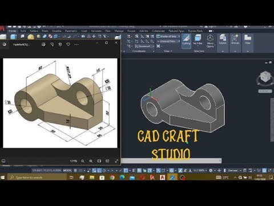274x206 pixels.
Task: Expand the Coordinates panel arrow
Action: tap(154, 51)
